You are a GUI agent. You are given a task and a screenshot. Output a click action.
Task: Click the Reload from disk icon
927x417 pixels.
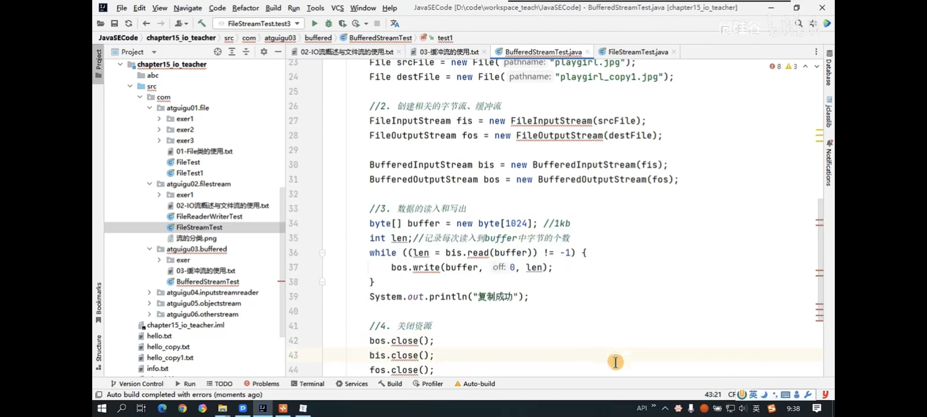click(x=128, y=23)
